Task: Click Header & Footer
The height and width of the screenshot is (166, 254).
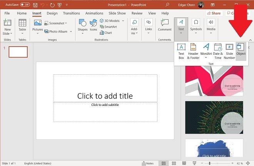Action: tap(193, 51)
